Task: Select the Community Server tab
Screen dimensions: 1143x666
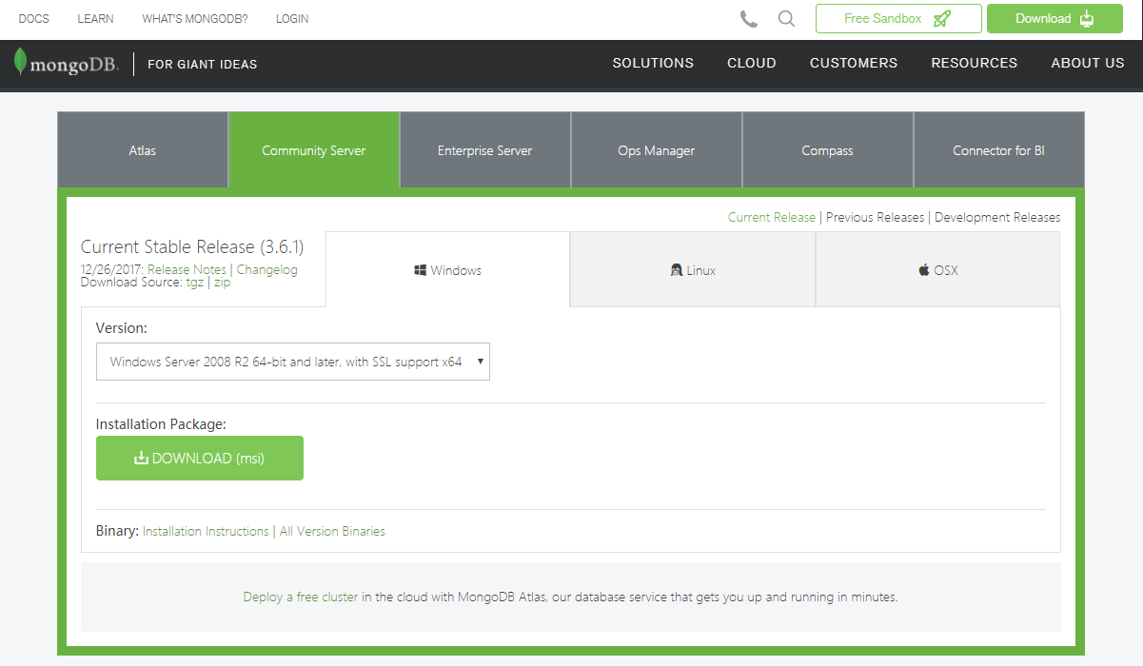Action: pos(314,150)
